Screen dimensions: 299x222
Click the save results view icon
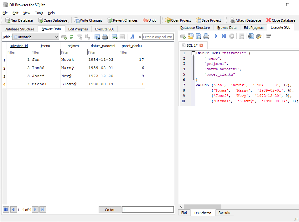click(x=241, y=36)
